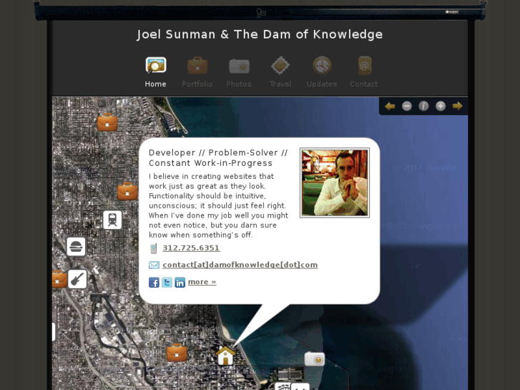This screenshot has width=520, height=390.
Task: Open the Facebook profile icon
Action: [x=154, y=283]
